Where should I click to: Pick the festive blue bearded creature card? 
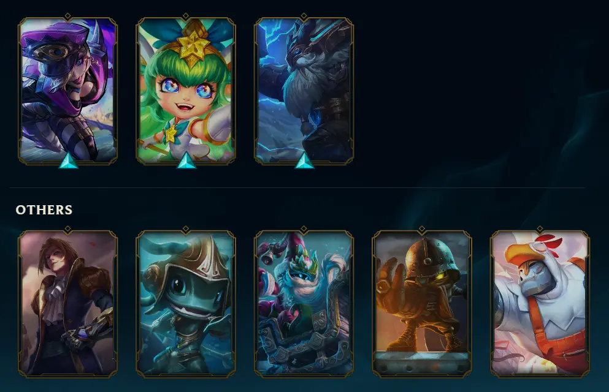click(304, 304)
